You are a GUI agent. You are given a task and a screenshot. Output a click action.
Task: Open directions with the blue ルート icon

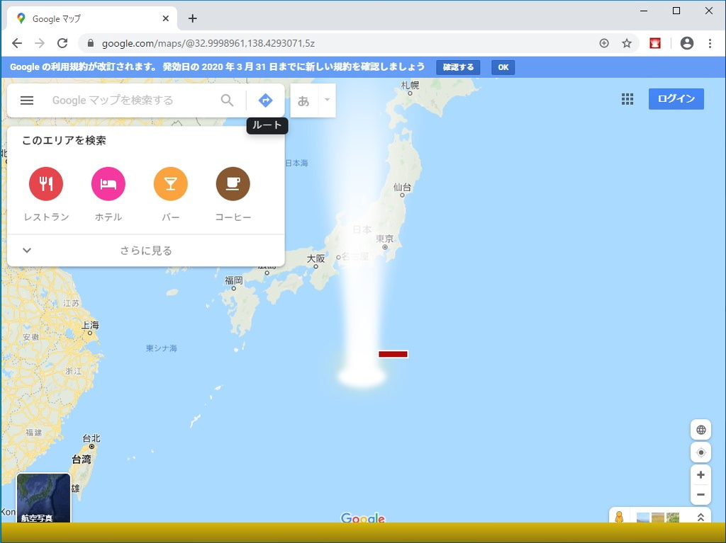coord(265,100)
